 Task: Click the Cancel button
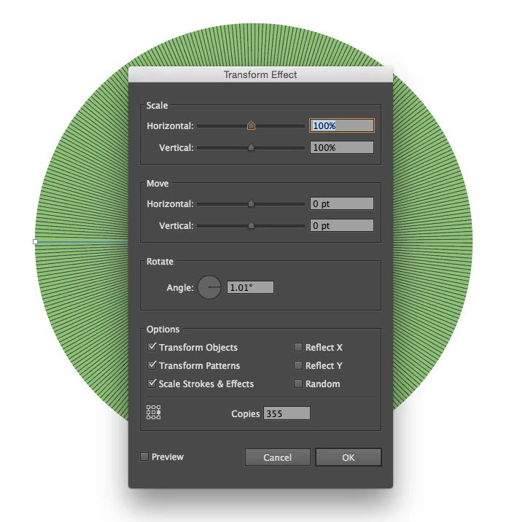coord(278,457)
